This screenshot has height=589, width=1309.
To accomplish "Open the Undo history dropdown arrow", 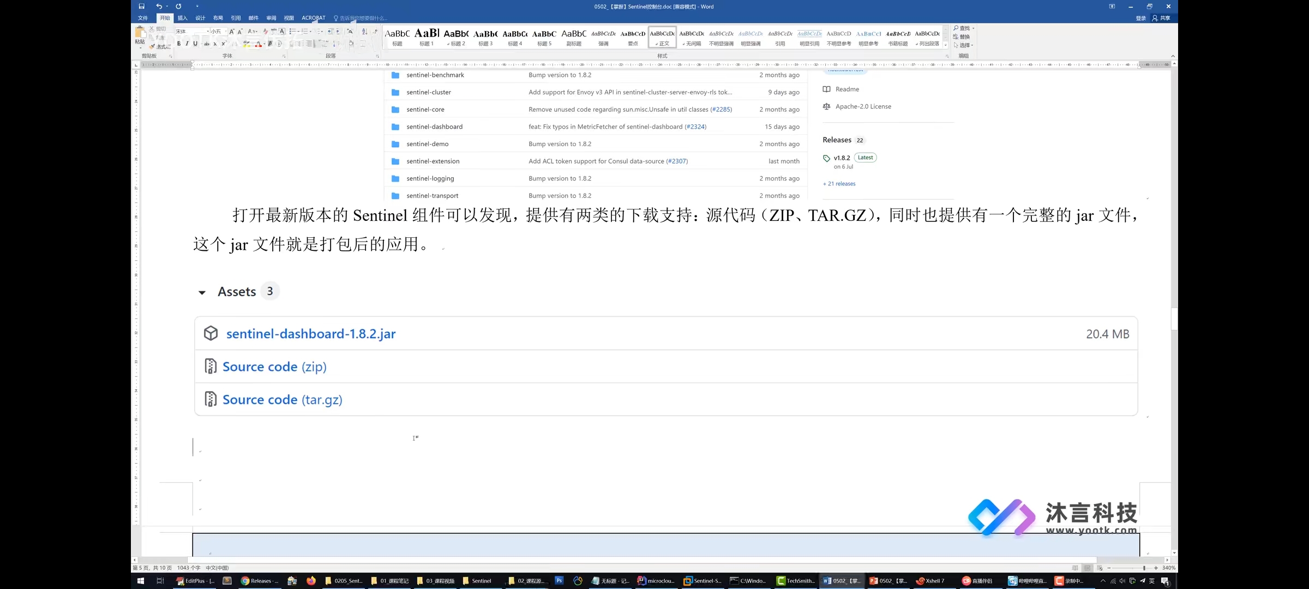I will point(167,7).
